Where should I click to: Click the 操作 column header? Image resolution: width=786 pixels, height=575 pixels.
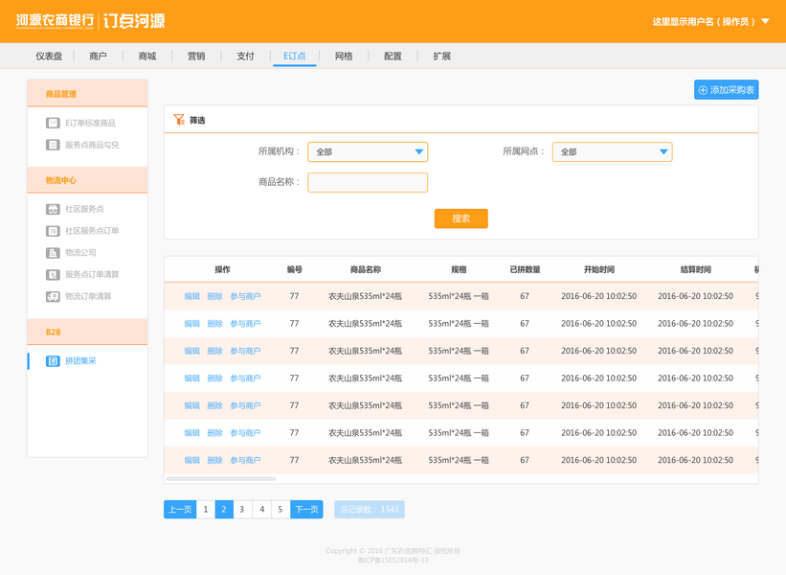(222, 270)
